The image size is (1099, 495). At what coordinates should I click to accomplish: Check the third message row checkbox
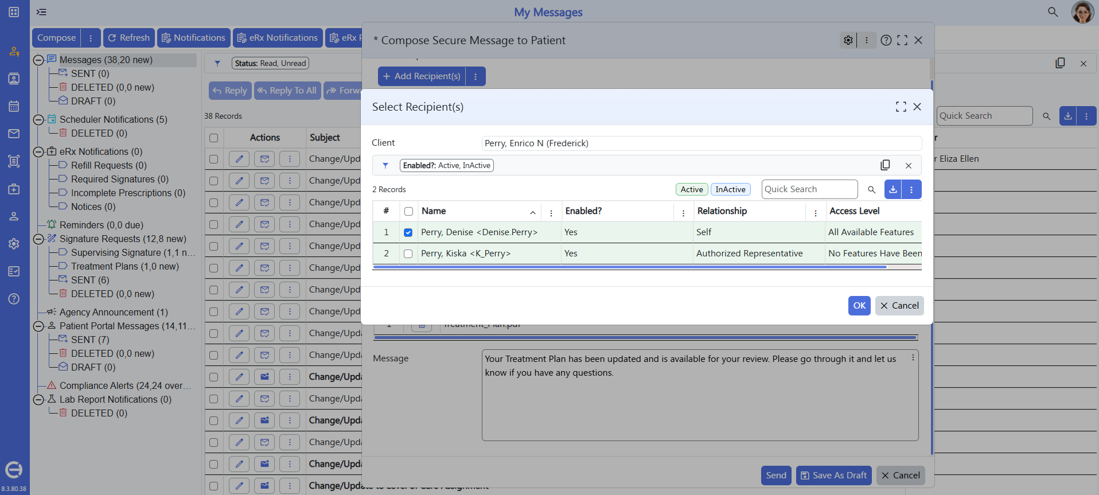pyautogui.click(x=214, y=202)
